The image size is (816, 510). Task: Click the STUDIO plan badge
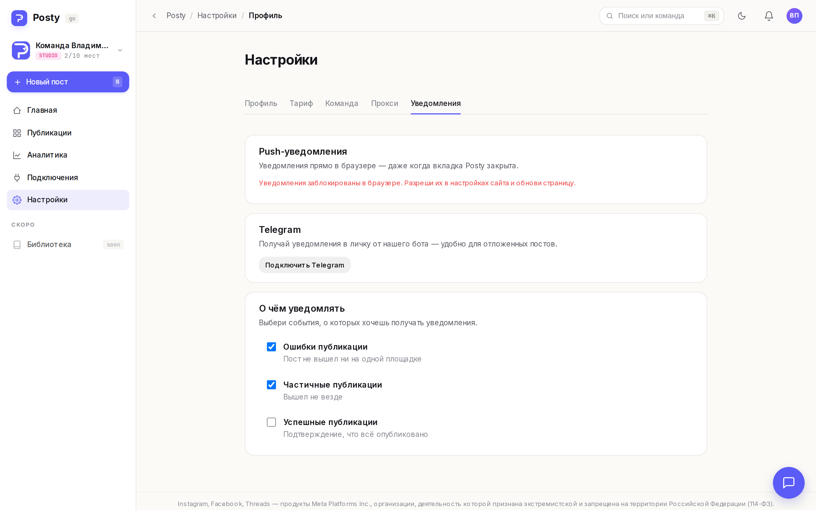[48, 56]
